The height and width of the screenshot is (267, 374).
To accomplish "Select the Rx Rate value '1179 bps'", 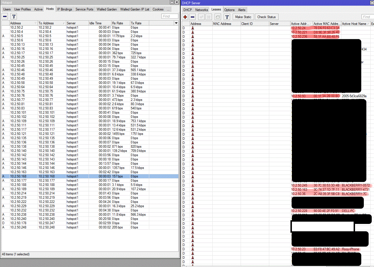I will [x=118, y=36].
